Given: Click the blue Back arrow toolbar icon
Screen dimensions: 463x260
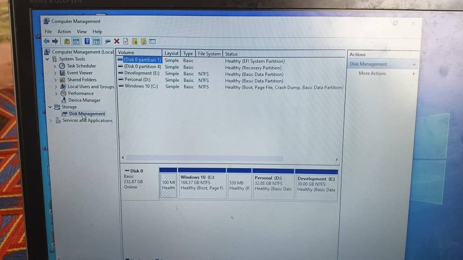Looking at the screenshot, I should pyautogui.click(x=46, y=41).
